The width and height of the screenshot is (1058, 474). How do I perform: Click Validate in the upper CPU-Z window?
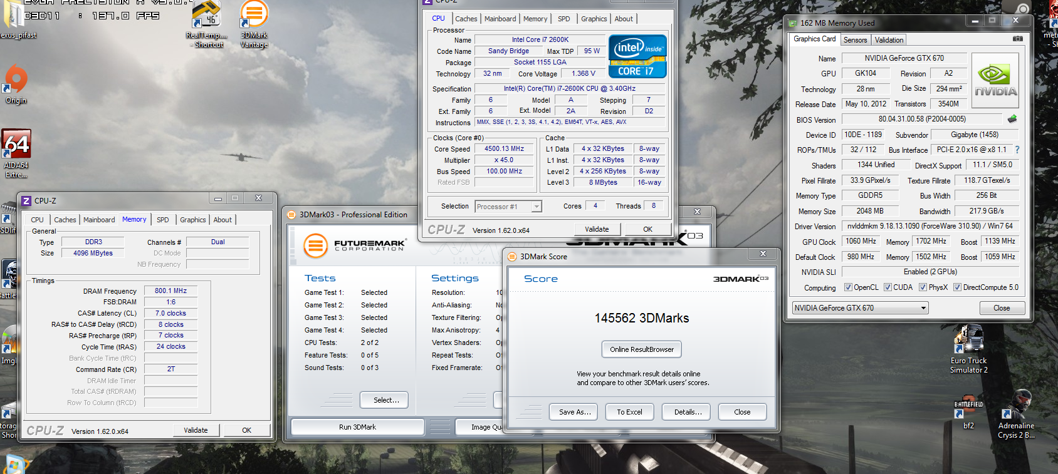pos(597,229)
